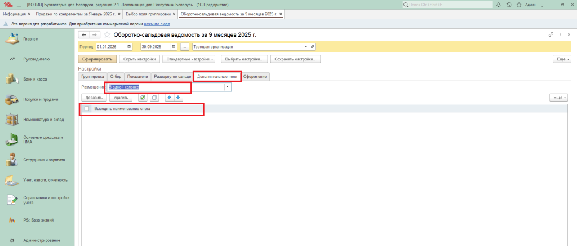Expand the Размещение dropdown list
Viewport: 577px width, 246px height.
coord(227,87)
